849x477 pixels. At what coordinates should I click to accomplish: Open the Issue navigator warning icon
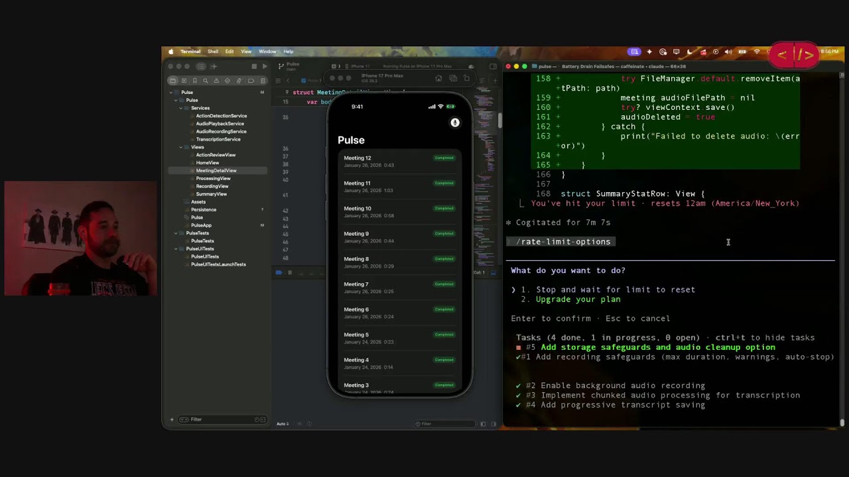[217, 81]
